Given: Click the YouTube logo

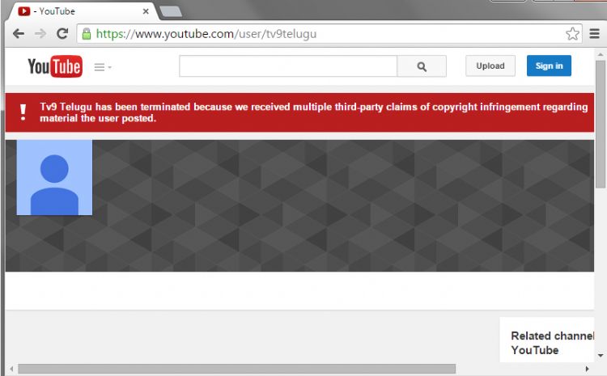Looking at the screenshot, I should tap(54, 66).
